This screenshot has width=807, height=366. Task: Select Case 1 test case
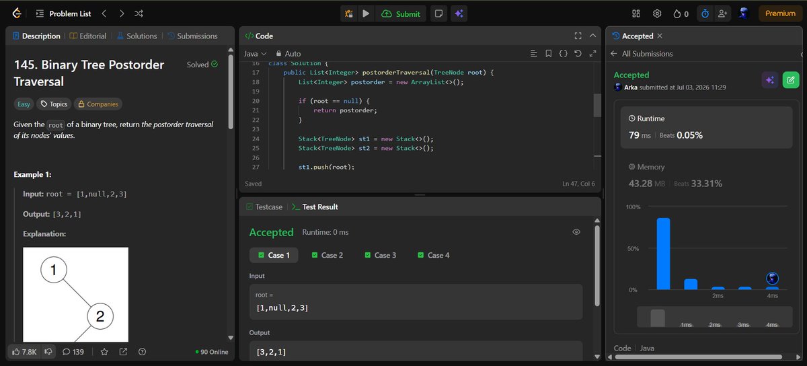click(274, 255)
